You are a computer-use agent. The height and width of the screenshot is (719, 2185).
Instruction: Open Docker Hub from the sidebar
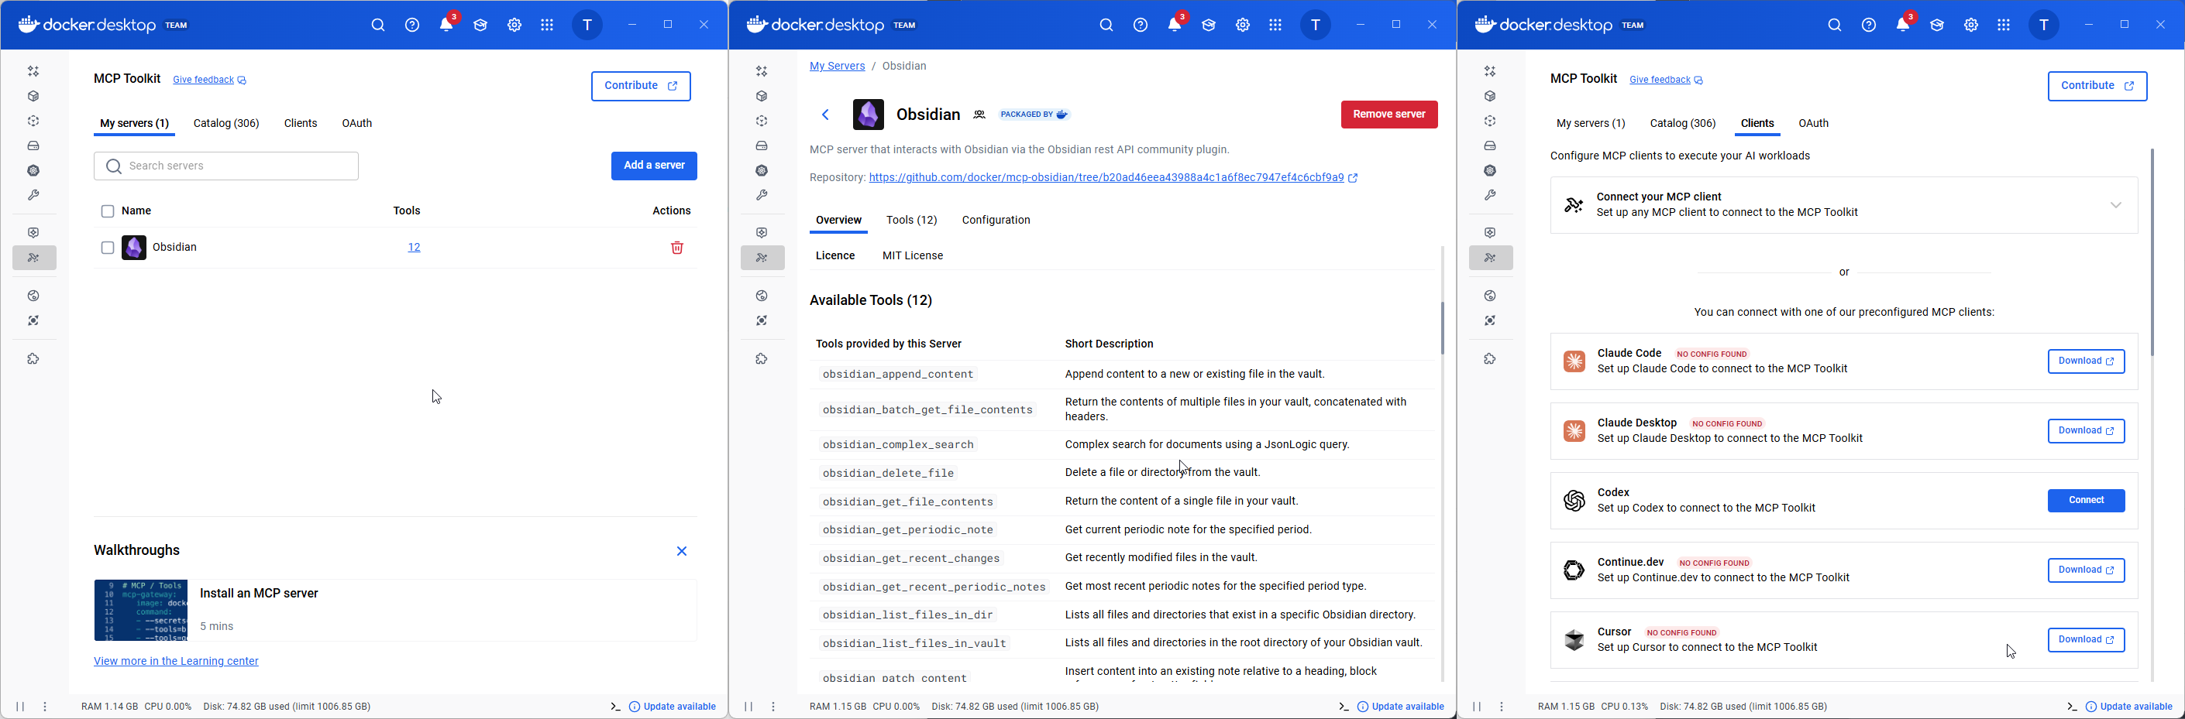[x=34, y=296]
